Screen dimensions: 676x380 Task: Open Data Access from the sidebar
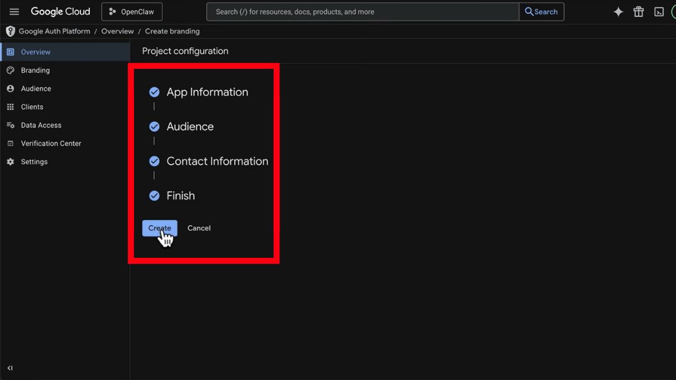[x=41, y=125]
